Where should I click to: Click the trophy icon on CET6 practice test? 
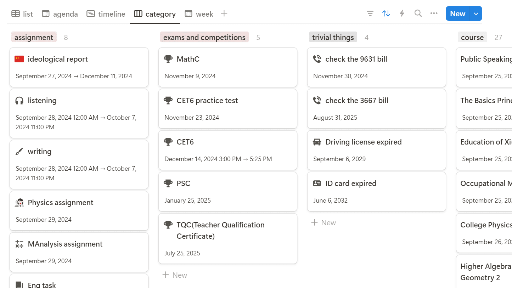point(168,101)
